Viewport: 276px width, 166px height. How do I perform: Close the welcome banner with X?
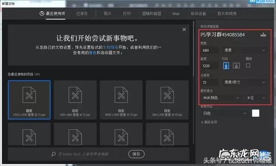184,29
